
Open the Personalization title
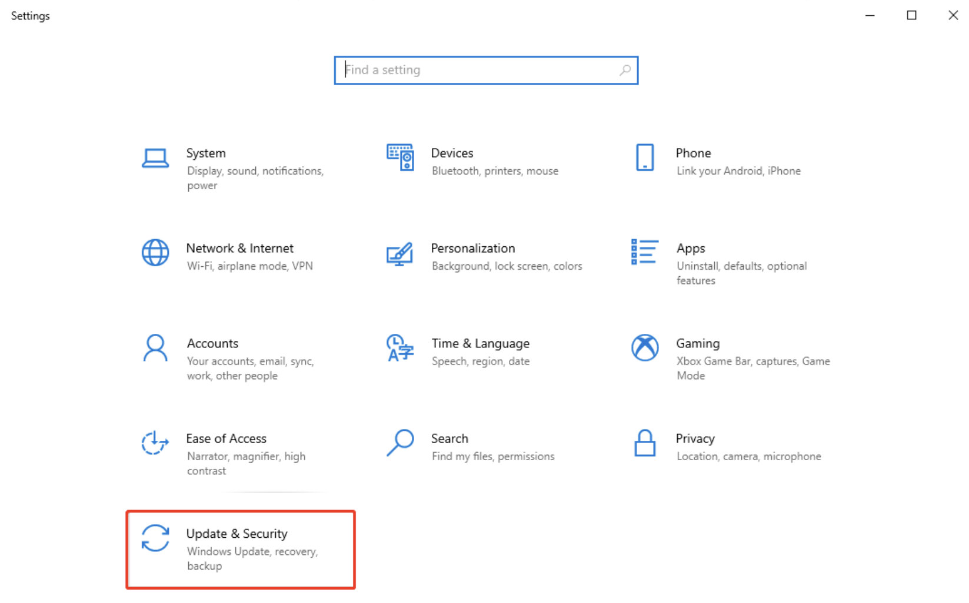point(473,248)
